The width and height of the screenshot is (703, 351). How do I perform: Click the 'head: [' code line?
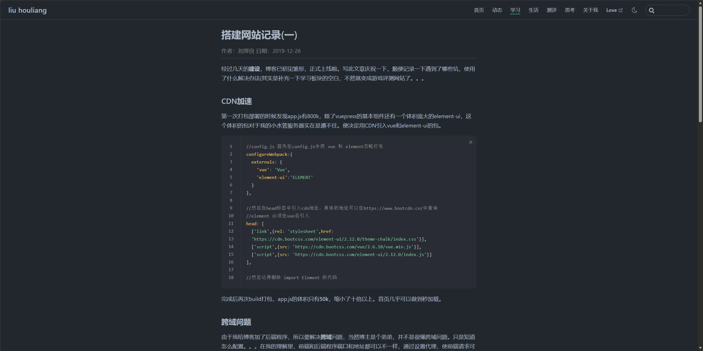[255, 224]
